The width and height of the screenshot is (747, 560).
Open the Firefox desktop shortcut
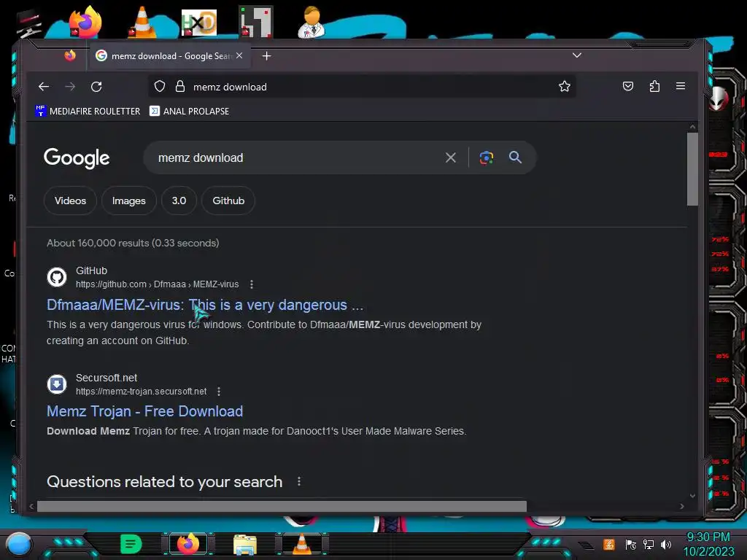click(x=85, y=22)
